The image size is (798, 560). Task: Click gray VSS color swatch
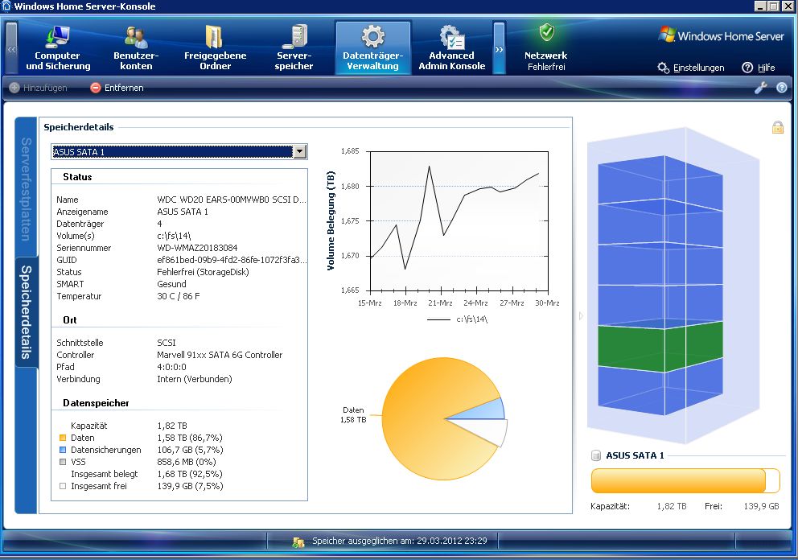point(63,463)
